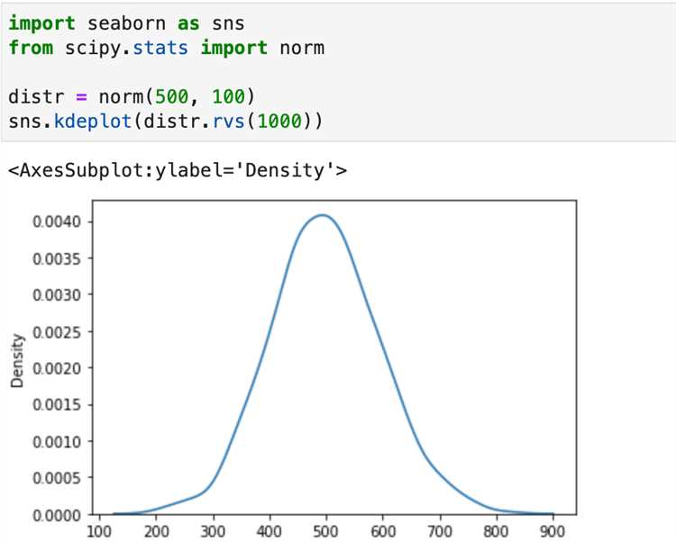Click the 'from scipy.stats import norm' line
The height and width of the screenshot is (542, 676).
(x=167, y=48)
